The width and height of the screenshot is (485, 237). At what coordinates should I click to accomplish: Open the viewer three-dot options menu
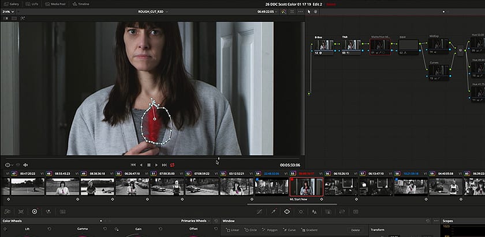pyautogui.click(x=300, y=12)
